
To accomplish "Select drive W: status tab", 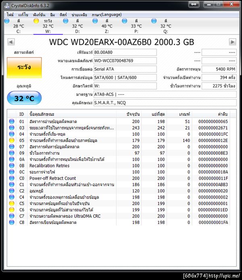I will pos(48,26).
